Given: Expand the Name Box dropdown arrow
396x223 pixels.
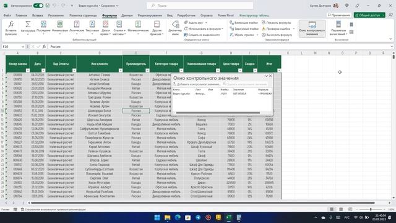Looking at the screenshot, I should [x=23, y=46].
